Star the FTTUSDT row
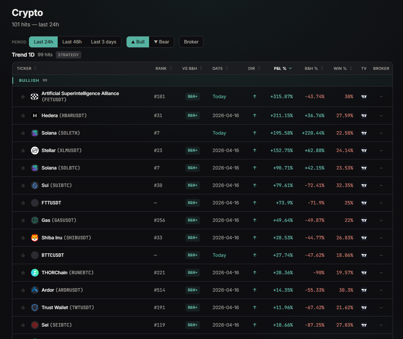 (x=23, y=203)
